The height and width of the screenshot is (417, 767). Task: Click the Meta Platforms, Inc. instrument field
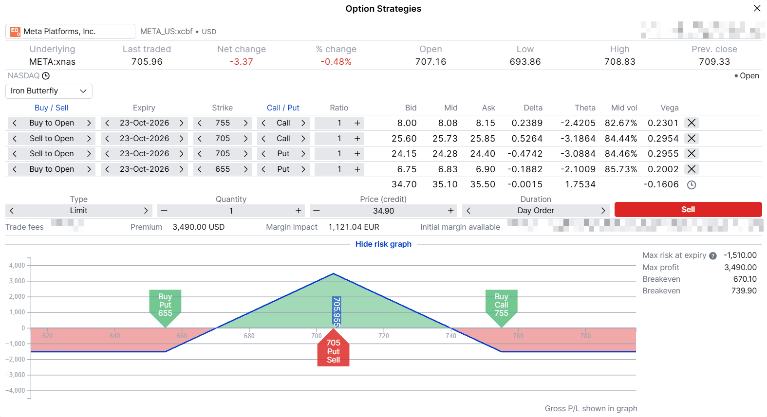click(x=70, y=32)
